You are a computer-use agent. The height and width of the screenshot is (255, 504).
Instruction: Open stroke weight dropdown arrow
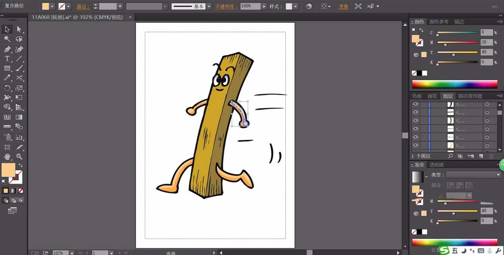(x=120, y=6)
